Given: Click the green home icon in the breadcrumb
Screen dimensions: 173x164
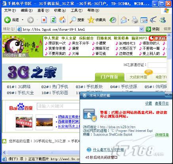Looking at the screenshot, I should 4,141.
